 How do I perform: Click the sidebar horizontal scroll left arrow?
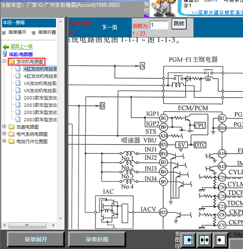4,225
